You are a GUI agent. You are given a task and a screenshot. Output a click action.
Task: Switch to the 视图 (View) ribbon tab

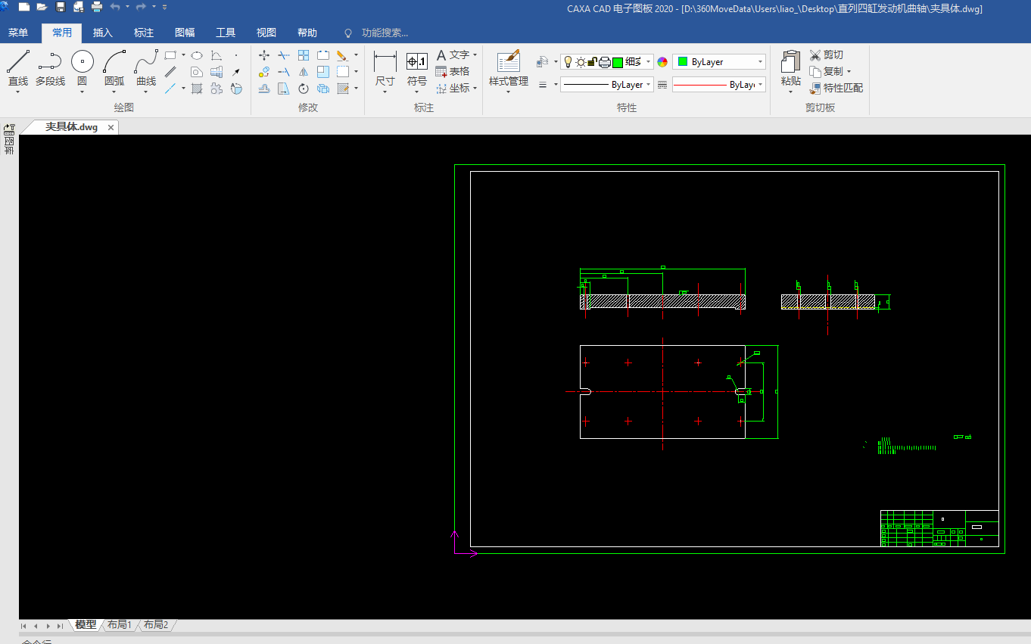coord(266,33)
